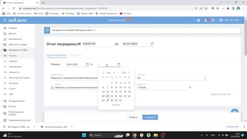The height and width of the screenshot is (139, 247).
Task: Open the month selector Мар in calendar
Action: click(x=108, y=73)
